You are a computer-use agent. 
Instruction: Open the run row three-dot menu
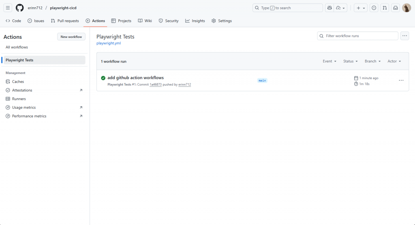401,80
